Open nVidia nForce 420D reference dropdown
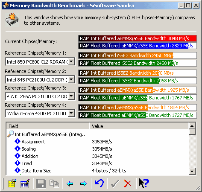The width and height of the screenshot is (202, 192). pos(71,113)
